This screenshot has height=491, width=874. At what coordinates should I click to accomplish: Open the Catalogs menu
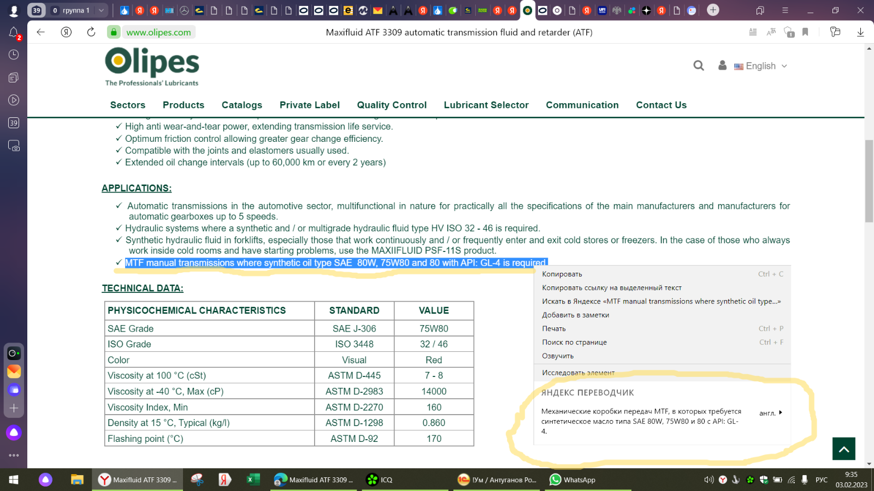pyautogui.click(x=242, y=105)
